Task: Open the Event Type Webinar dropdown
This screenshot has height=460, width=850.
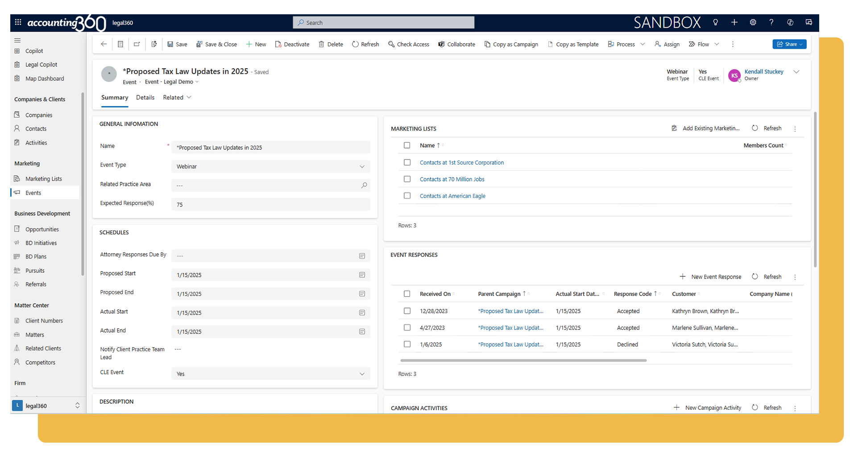Action: point(270,167)
